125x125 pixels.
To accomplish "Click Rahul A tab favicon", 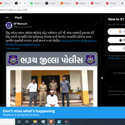I will click(x=92, y=3).
